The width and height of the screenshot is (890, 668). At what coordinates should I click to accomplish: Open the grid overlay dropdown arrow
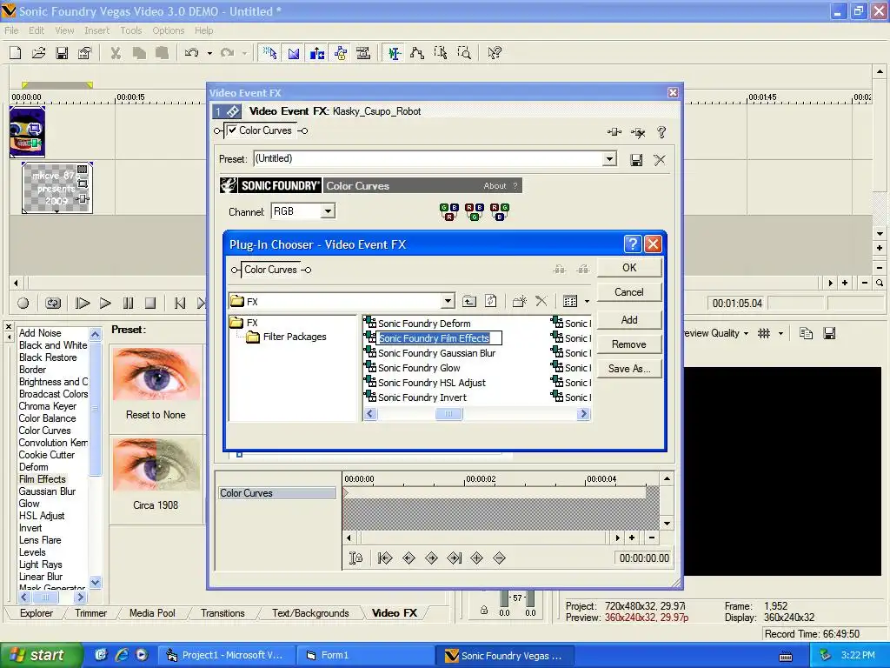tap(781, 333)
